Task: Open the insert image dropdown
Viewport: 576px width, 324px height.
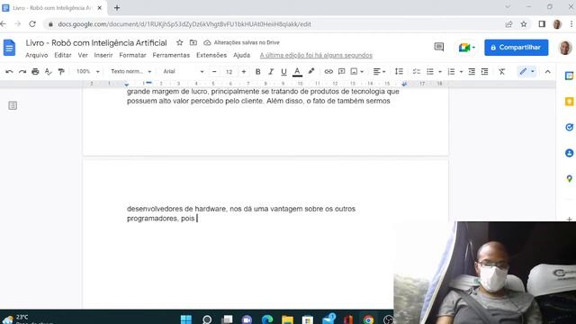Action: tap(356, 72)
